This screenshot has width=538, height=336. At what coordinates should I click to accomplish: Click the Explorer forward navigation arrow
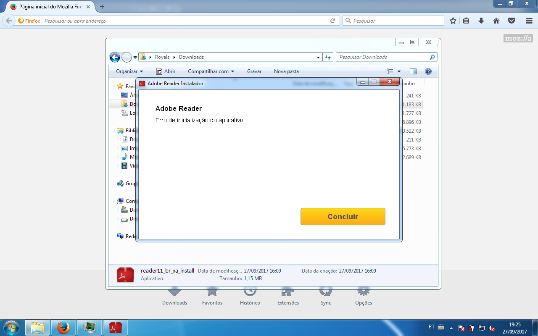coord(127,57)
